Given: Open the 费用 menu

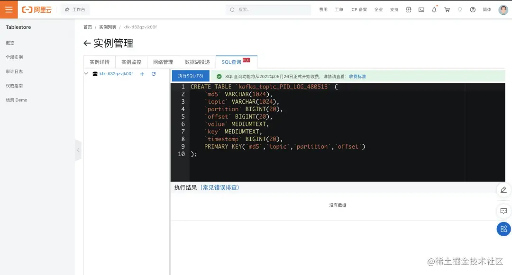Looking at the screenshot, I should click(323, 10).
